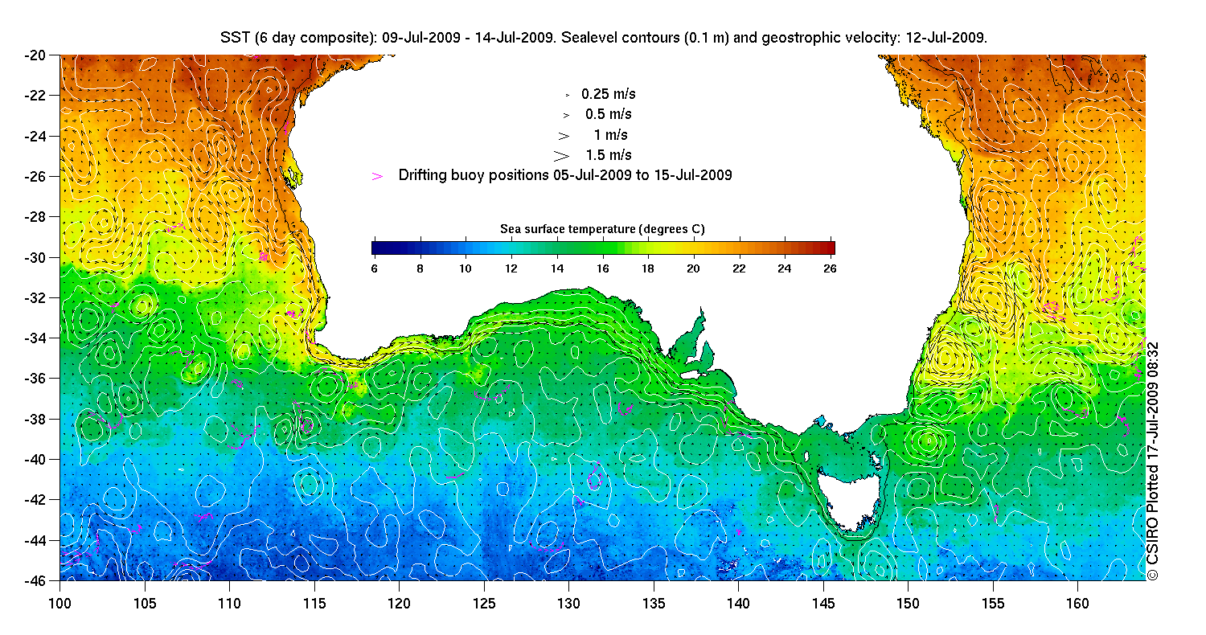1206x635 pixels.
Task: Click the arrow glyph beside 1.5 m/s
Action: point(562,155)
